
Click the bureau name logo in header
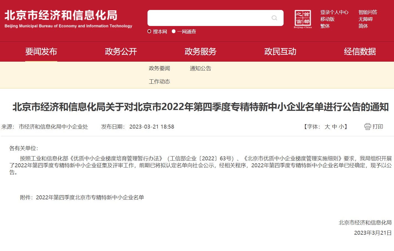click(x=68, y=19)
